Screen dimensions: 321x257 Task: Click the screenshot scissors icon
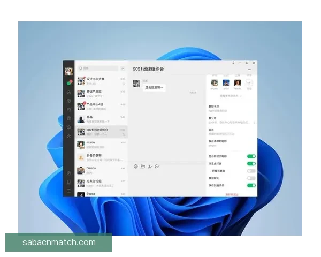tap(150, 167)
